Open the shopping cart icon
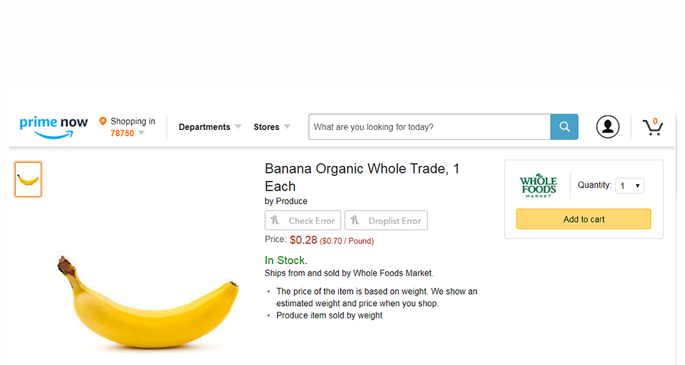This screenshot has width=685, height=365. [x=653, y=126]
